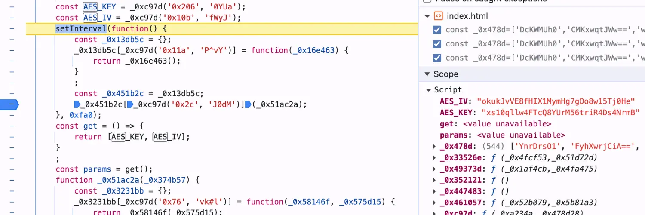Click gutter dash beside 'const params = get()'
This screenshot has height=215, width=645.
(x=12, y=169)
